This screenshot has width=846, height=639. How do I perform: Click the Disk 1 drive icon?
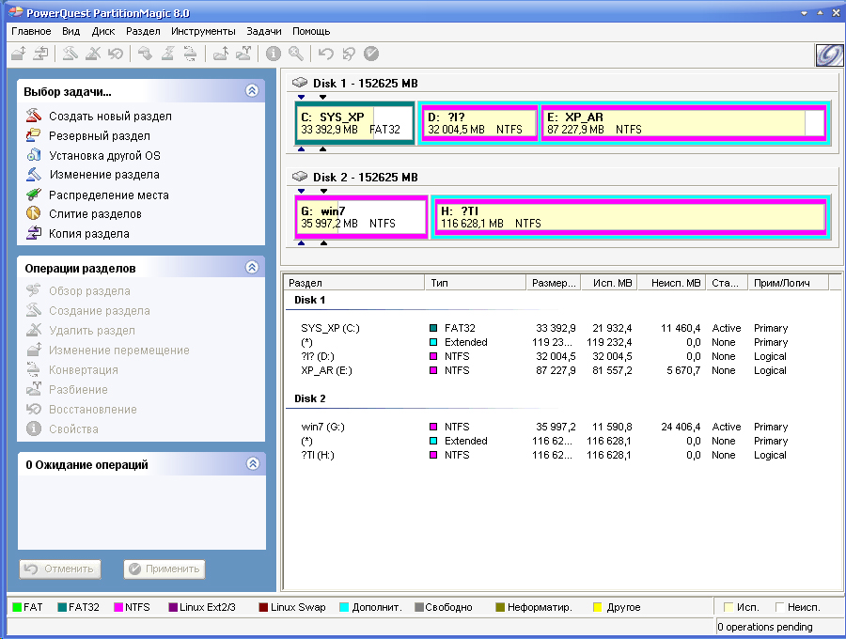coord(300,83)
